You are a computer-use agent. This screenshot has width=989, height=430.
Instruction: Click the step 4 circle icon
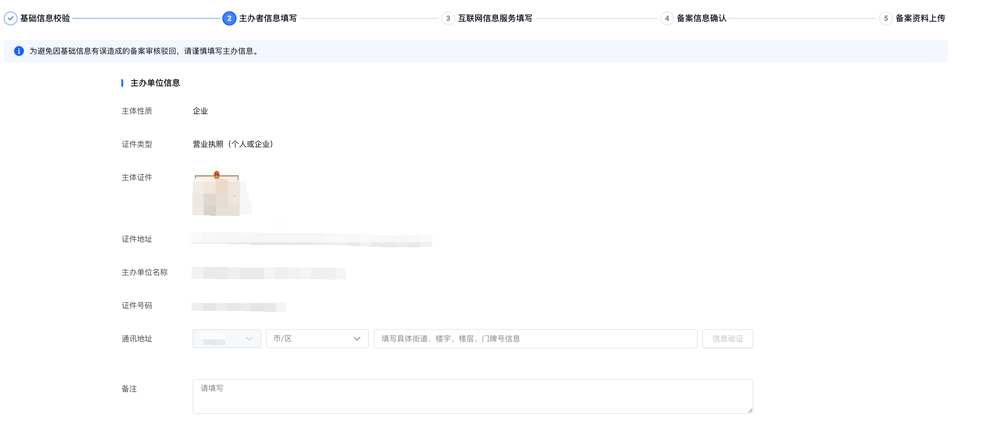coord(667,18)
